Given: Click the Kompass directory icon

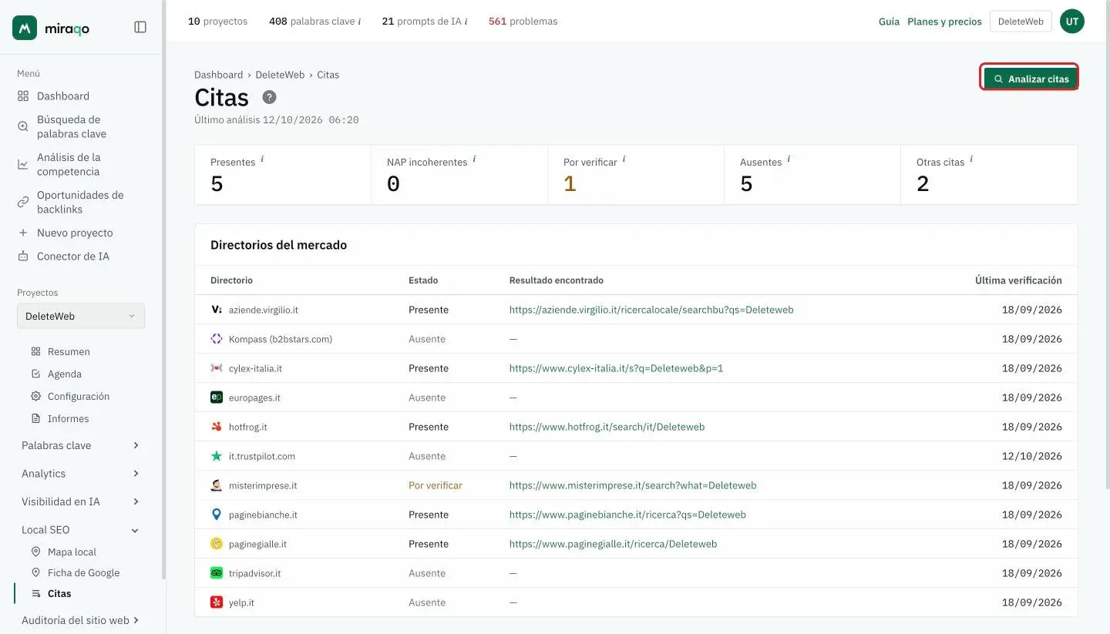Looking at the screenshot, I should pos(217,339).
